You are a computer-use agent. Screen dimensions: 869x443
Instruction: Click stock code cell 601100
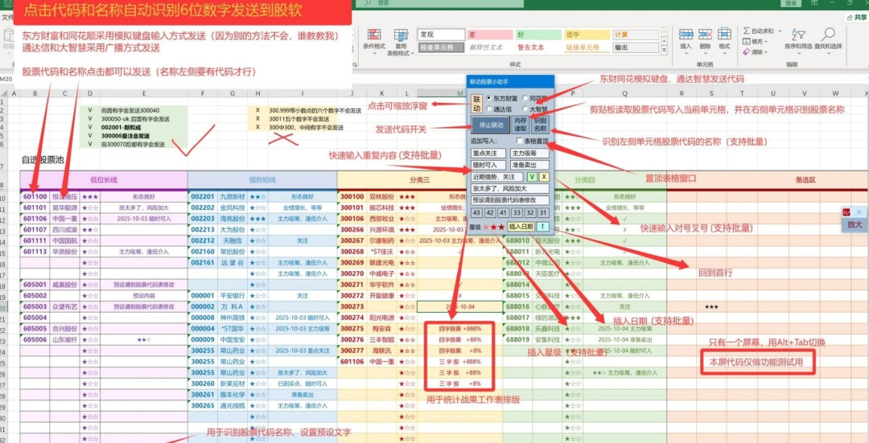pos(35,197)
